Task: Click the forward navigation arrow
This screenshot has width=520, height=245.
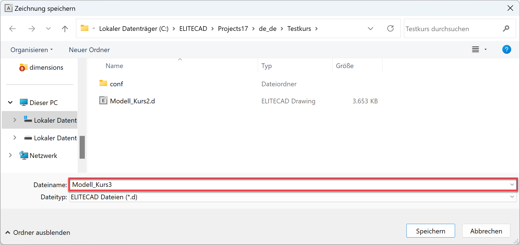Action: pyautogui.click(x=32, y=29)
